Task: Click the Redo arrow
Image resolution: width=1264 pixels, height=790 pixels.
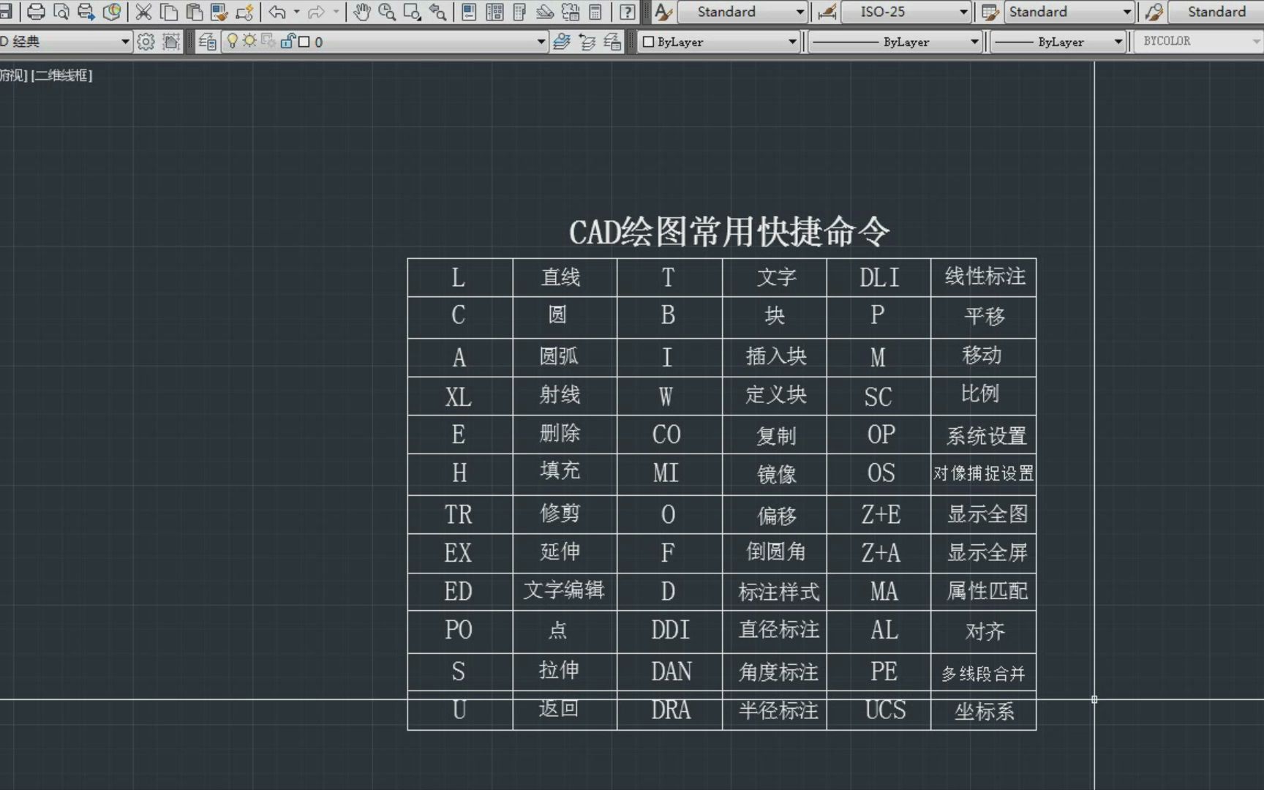Action: pos(316,12)
